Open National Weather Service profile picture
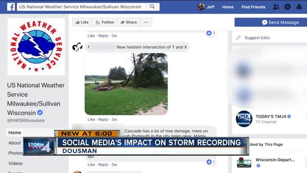The width and height of the screenshot is (307, 173). pyautogui.click(x=36, y=47)
